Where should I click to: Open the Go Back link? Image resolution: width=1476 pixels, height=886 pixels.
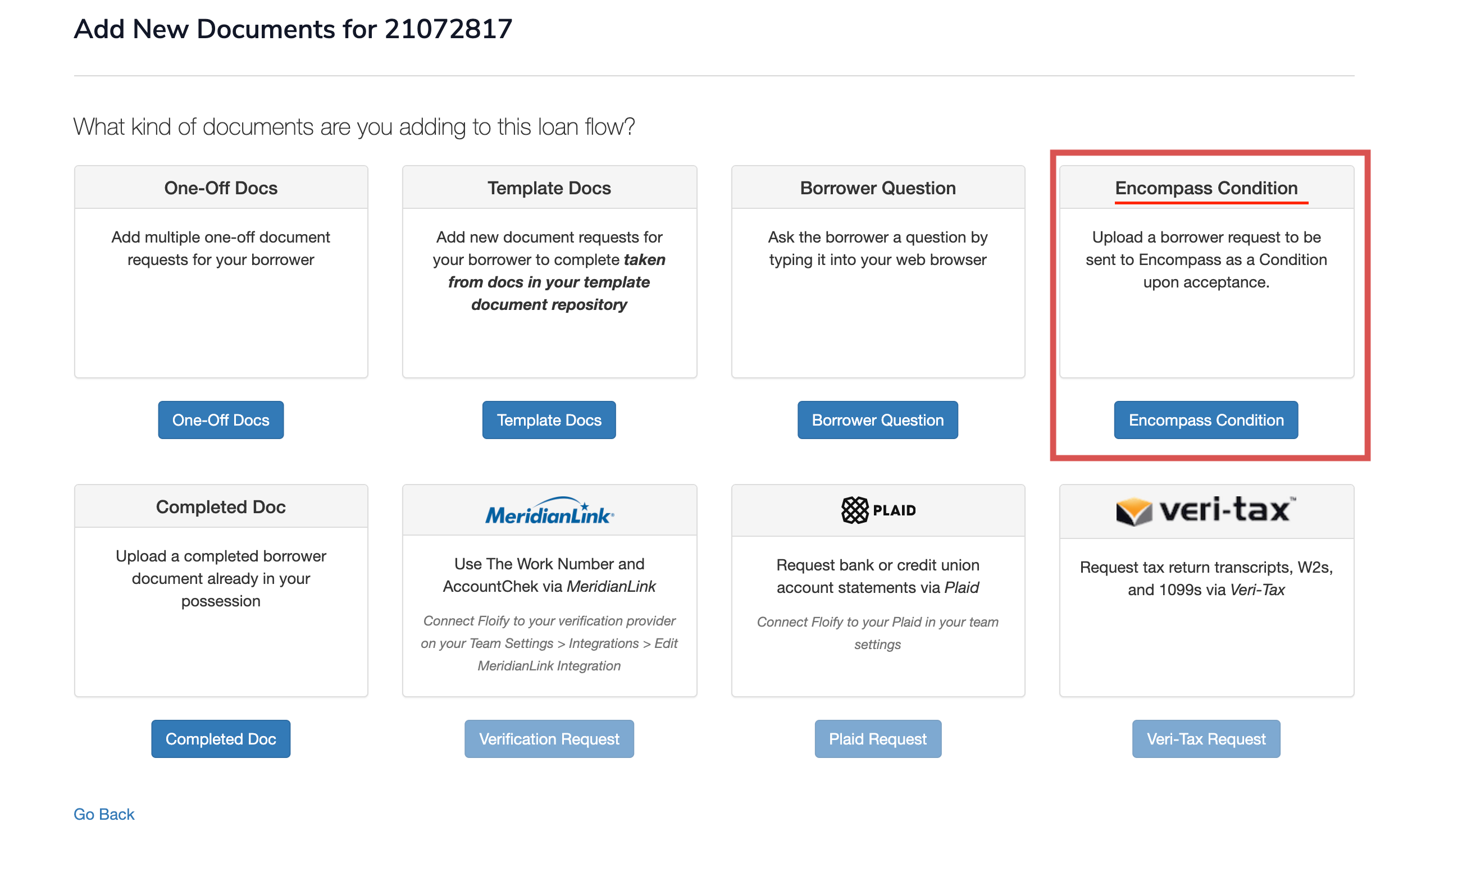(103, 814)
